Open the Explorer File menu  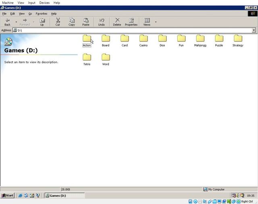[x=4, y=14]
